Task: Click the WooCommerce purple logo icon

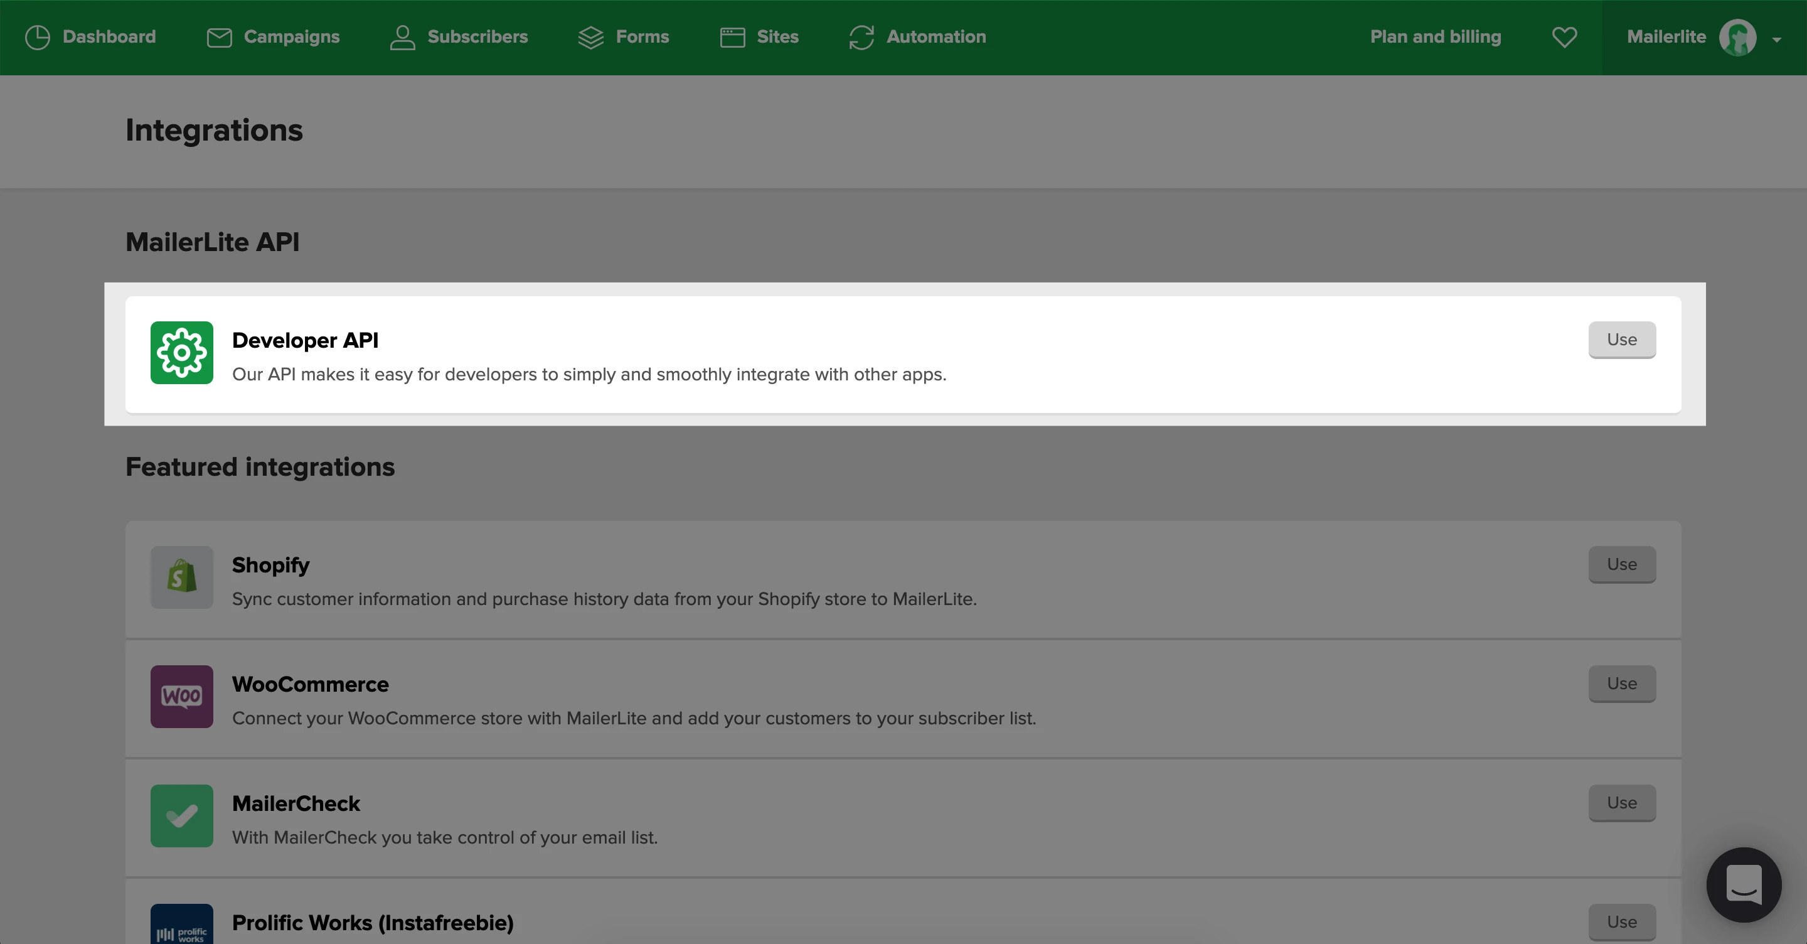Action: (182, 696)
